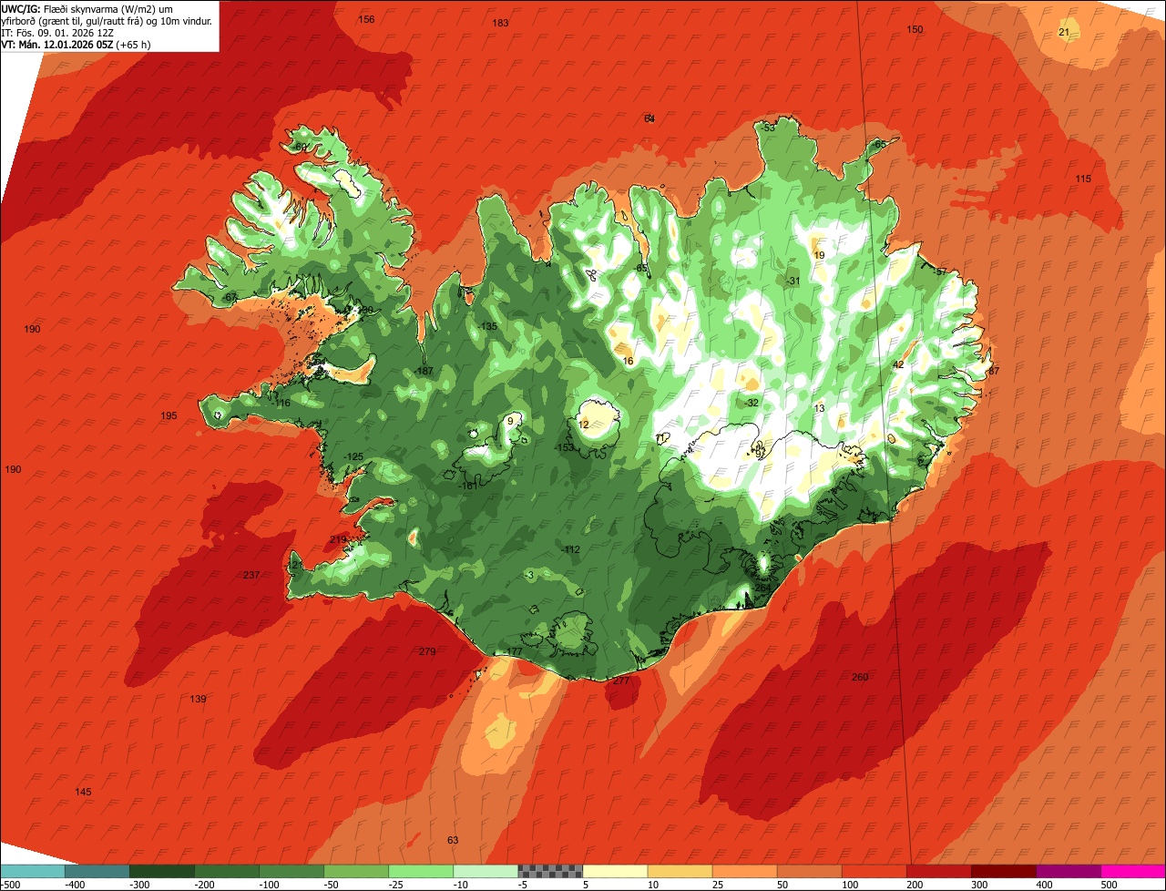Click the map value 279

coord(427,651)
